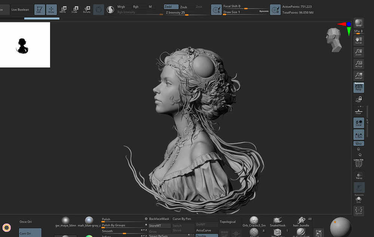Select the Rotate tool
The image size is (374, 237).
(87, 10)
